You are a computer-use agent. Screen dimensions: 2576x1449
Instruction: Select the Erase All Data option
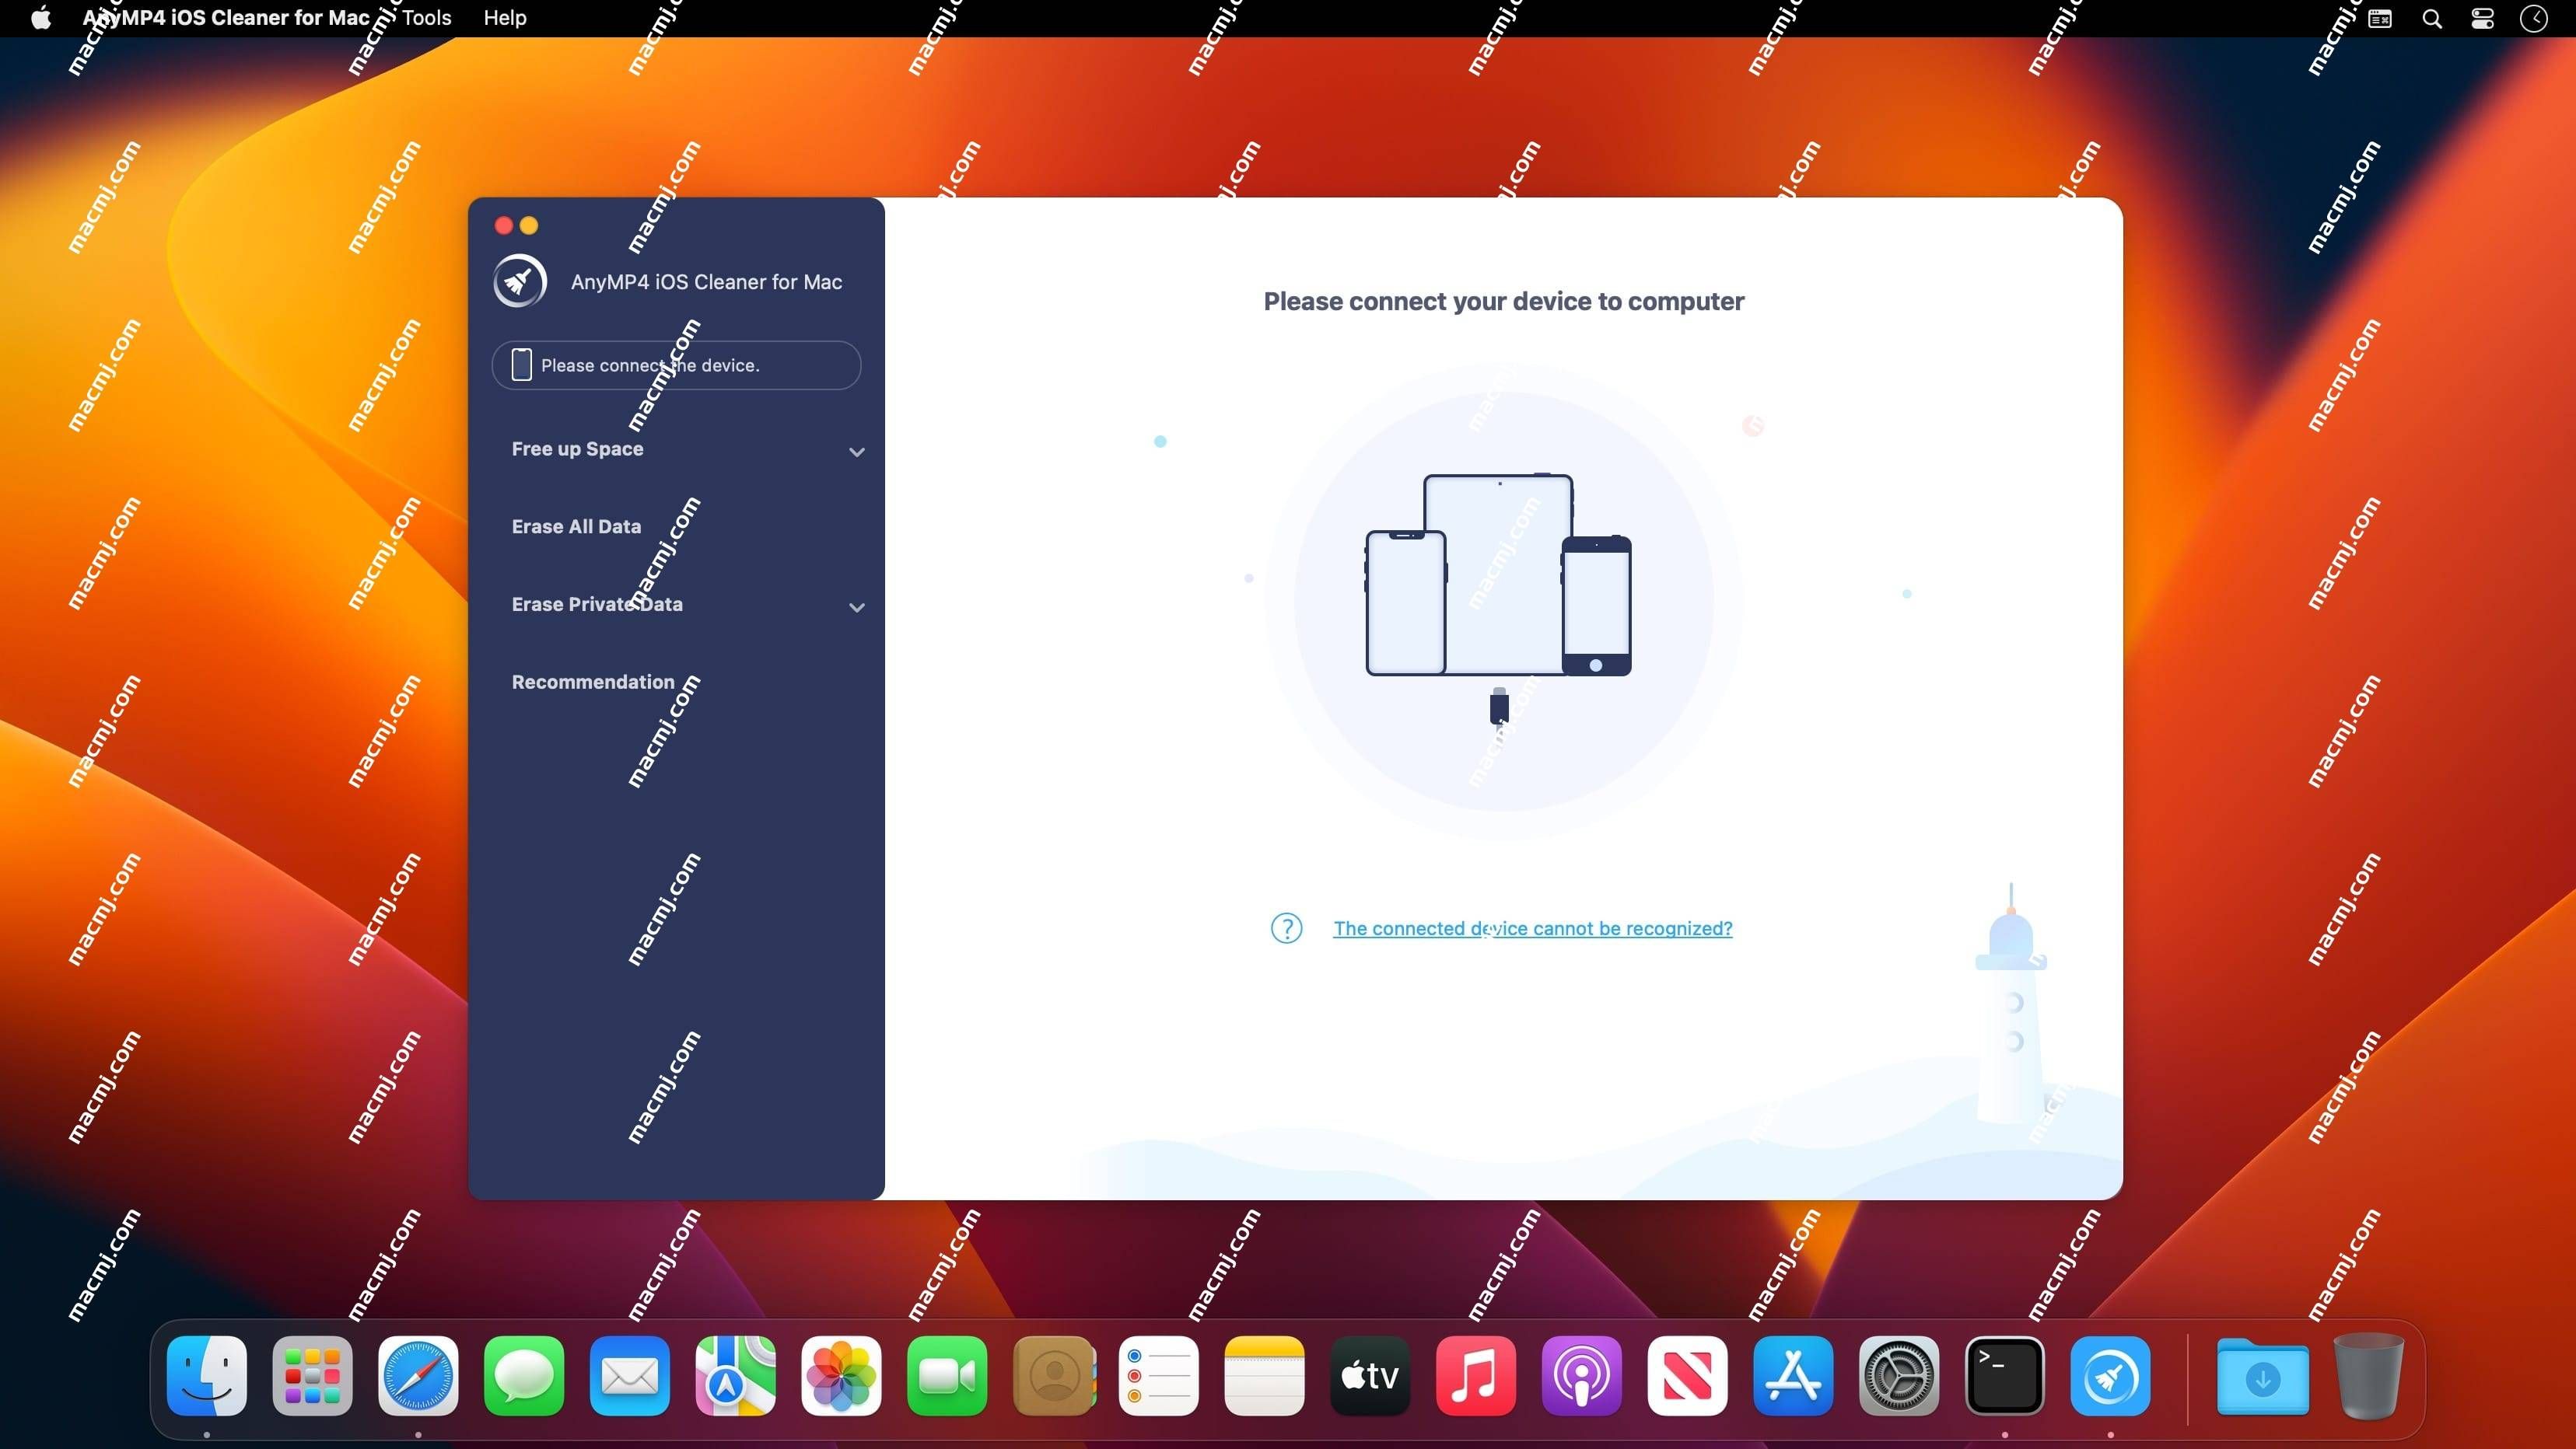[x=575, y=525]
